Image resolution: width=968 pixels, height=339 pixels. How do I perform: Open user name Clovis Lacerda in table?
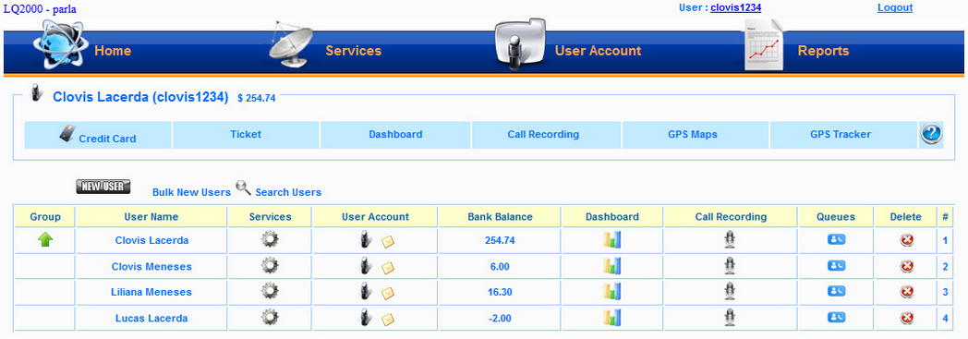click(x=151, y=240)
